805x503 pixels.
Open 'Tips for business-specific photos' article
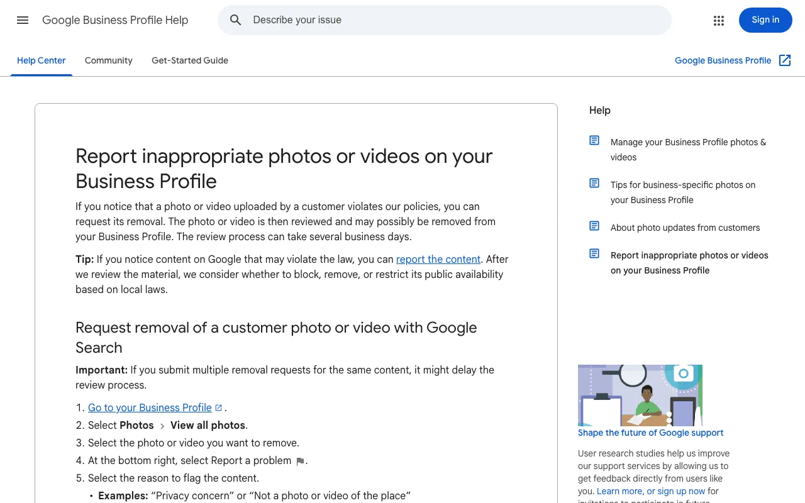[x=683, y=192]
